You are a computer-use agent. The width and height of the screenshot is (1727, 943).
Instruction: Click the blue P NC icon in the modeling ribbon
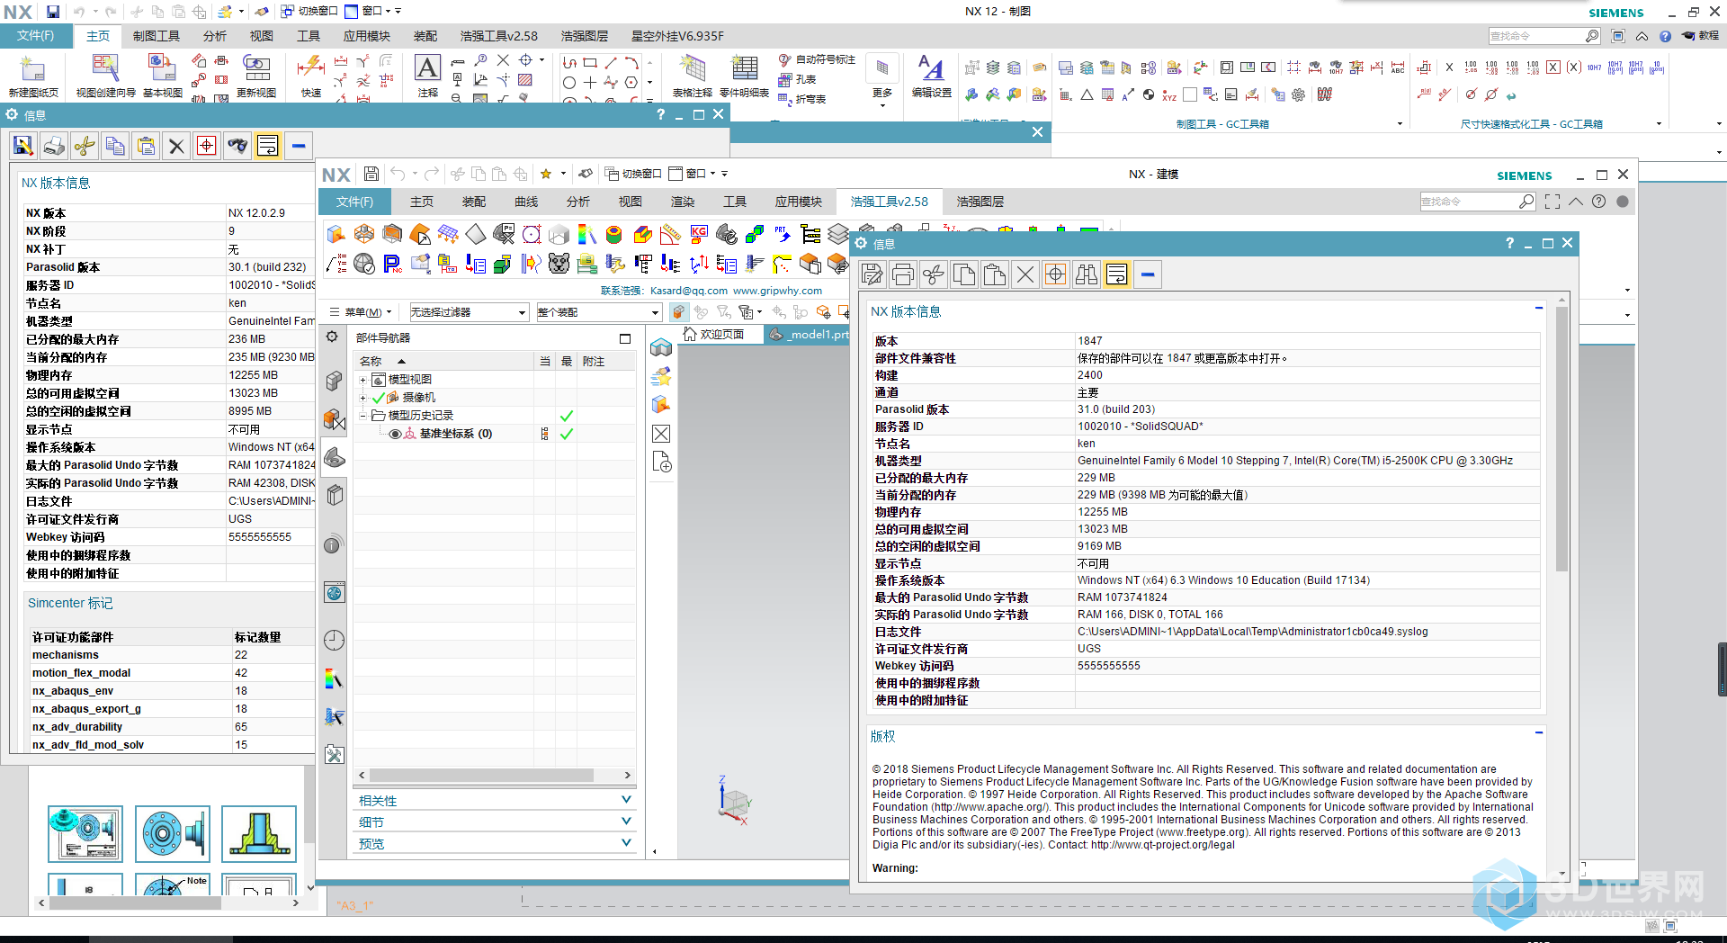pyautogui.click(x=392, y=263)
